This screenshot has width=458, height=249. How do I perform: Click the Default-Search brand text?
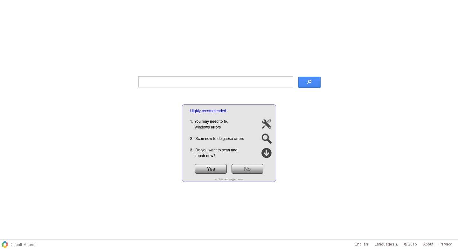click(23, 245)
